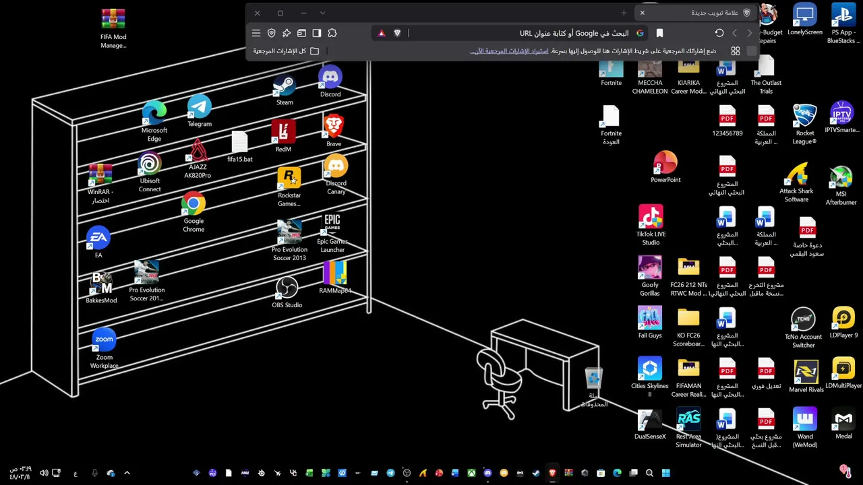
Task: Click the 'استيراد الإشارات المرجعية الآن' link
Action: click(510, 51)
